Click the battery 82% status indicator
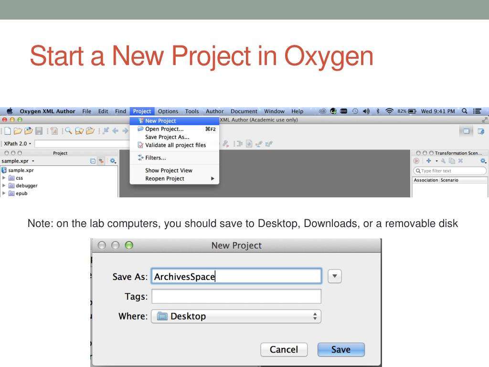The height and width of the screenshot is (367, 489). click(x=407, y=111)
